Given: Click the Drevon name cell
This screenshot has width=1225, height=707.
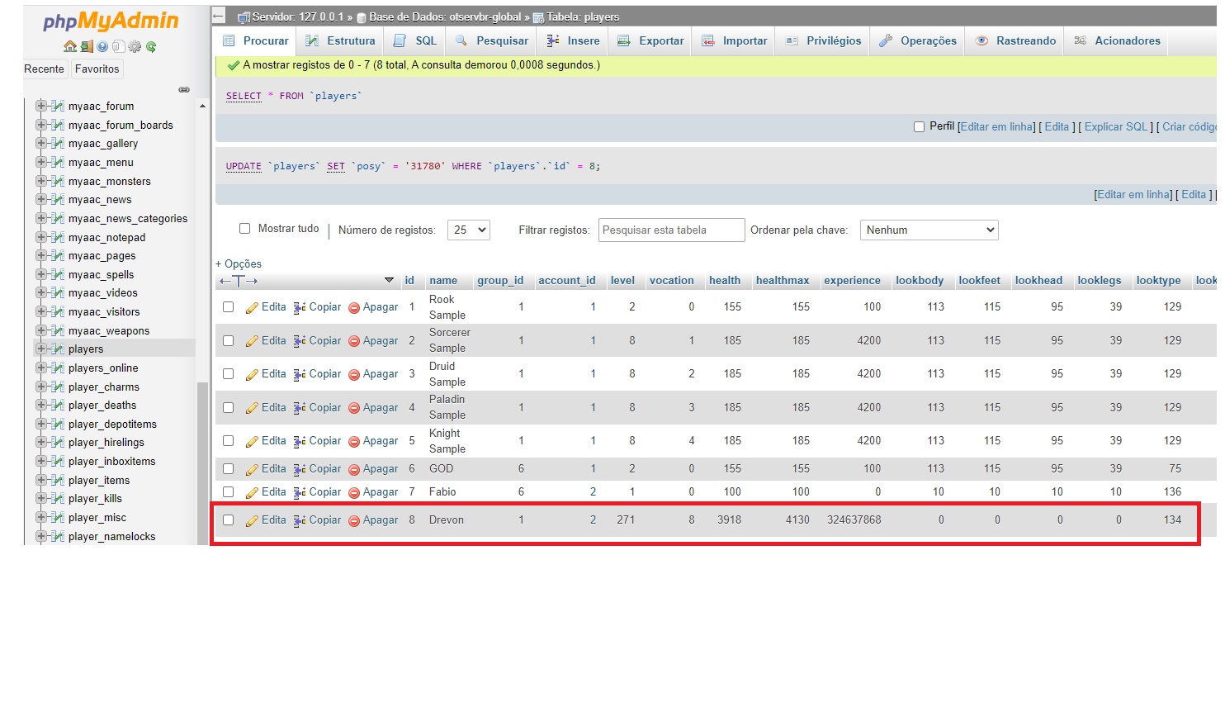Looking at the screenshot, I should (x=447, y=520).
